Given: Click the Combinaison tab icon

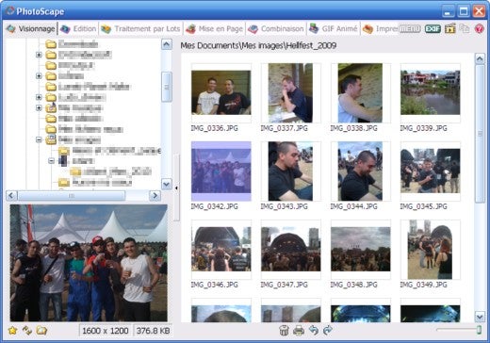Looking at the screenshot, I should click(x=253, y=29).
